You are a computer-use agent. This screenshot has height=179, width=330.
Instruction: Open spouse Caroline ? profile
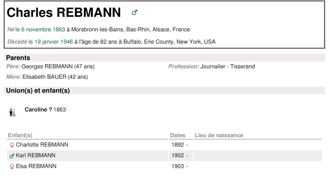[x=38, y=110]
